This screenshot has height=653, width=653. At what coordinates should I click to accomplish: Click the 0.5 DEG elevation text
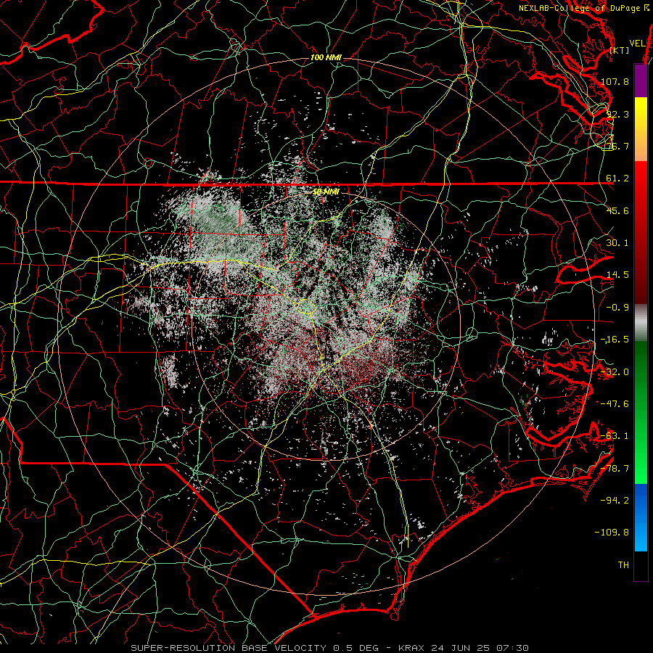tap(356, 648)
